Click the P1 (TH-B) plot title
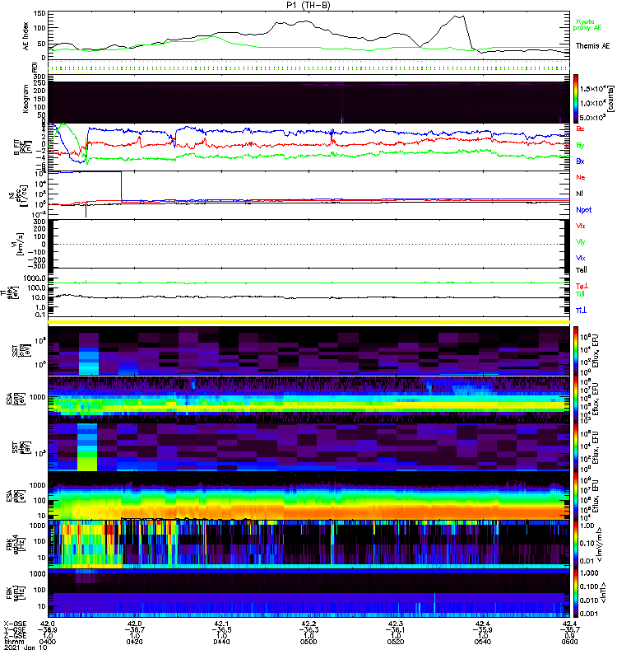The image size is (617, 659). coord(308,5)
